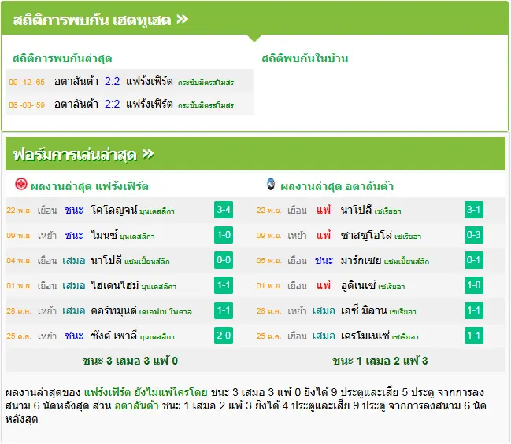Click the green แฟร้งเฟิร์ต link in the paragraph
This screenshot has width=511, height=444.
[107, 392]
